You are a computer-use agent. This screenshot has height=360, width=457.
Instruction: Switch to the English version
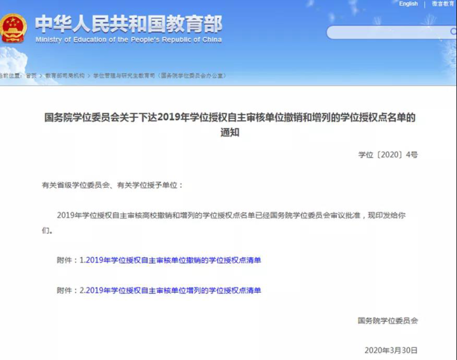(408, 4)
